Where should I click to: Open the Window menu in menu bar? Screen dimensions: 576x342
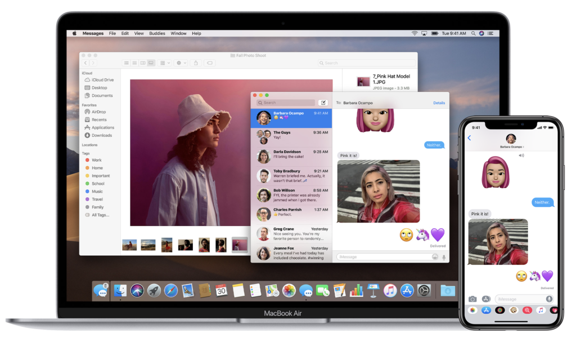(178, 34)
